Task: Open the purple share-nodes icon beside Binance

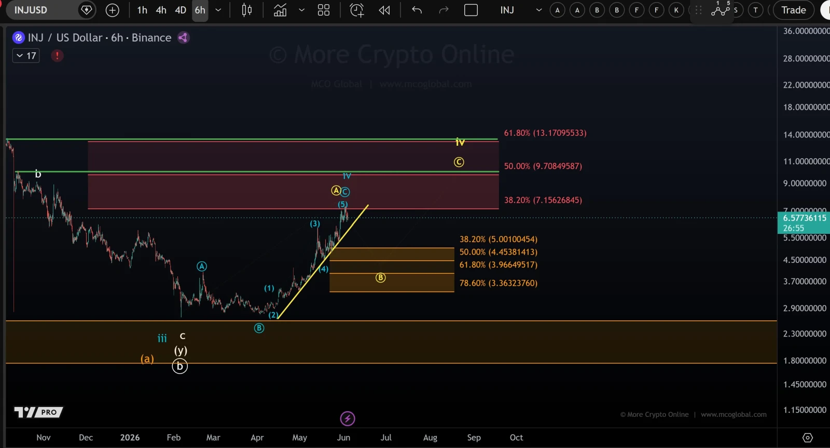Action: pyautogui.click(x=183, y=37)
